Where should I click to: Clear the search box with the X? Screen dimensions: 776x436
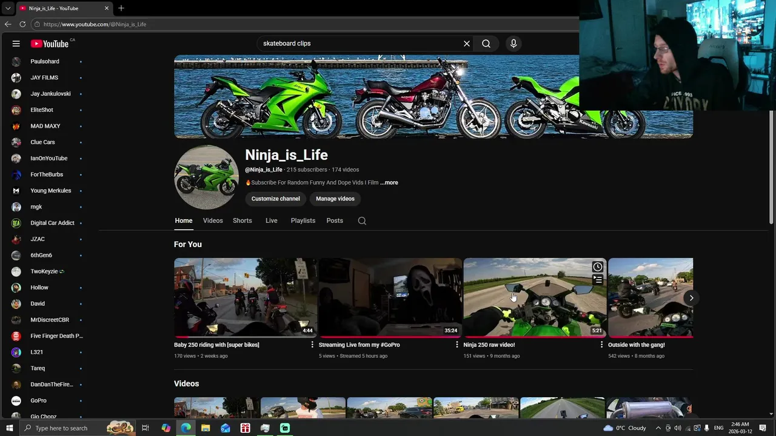click(467, 44)
